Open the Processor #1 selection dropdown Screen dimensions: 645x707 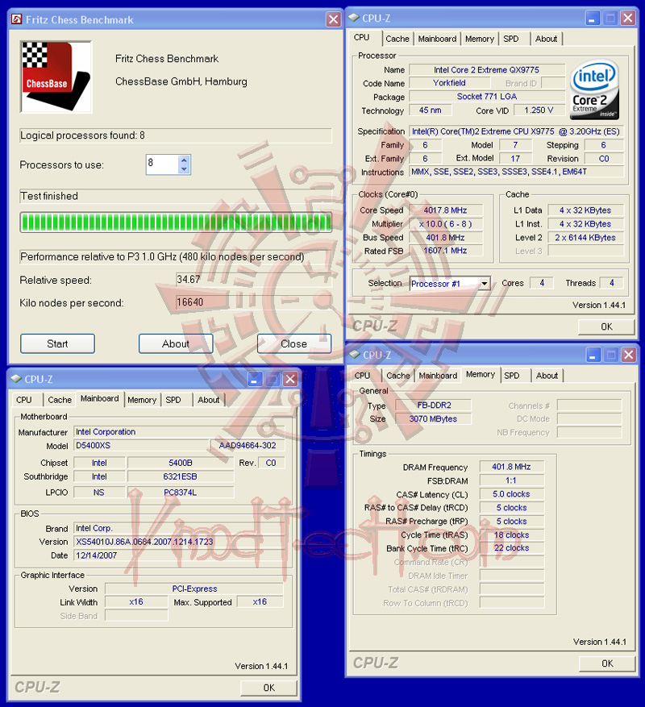tap(484, 284)
